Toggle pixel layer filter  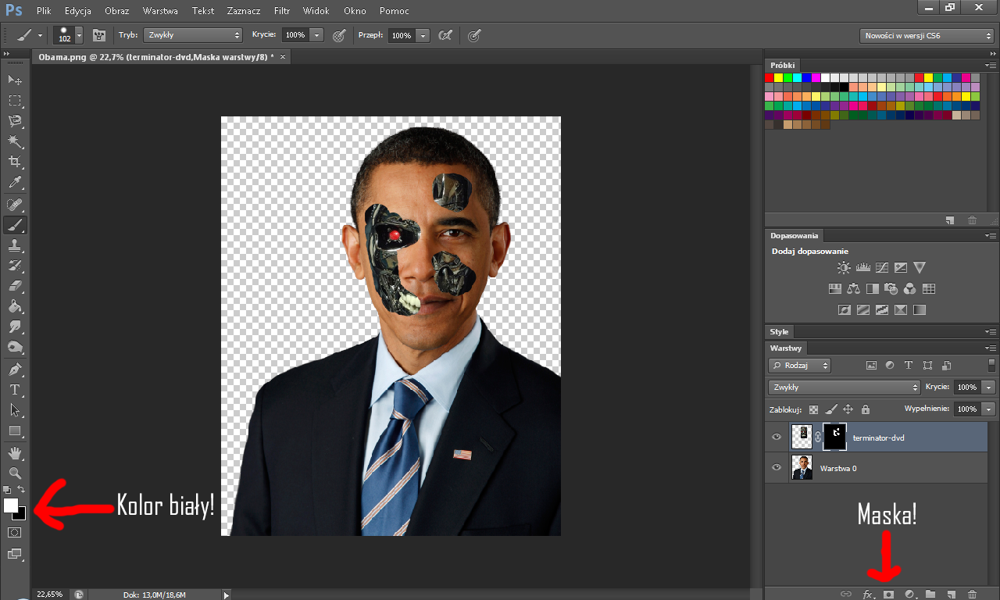[x=871, y=365]
